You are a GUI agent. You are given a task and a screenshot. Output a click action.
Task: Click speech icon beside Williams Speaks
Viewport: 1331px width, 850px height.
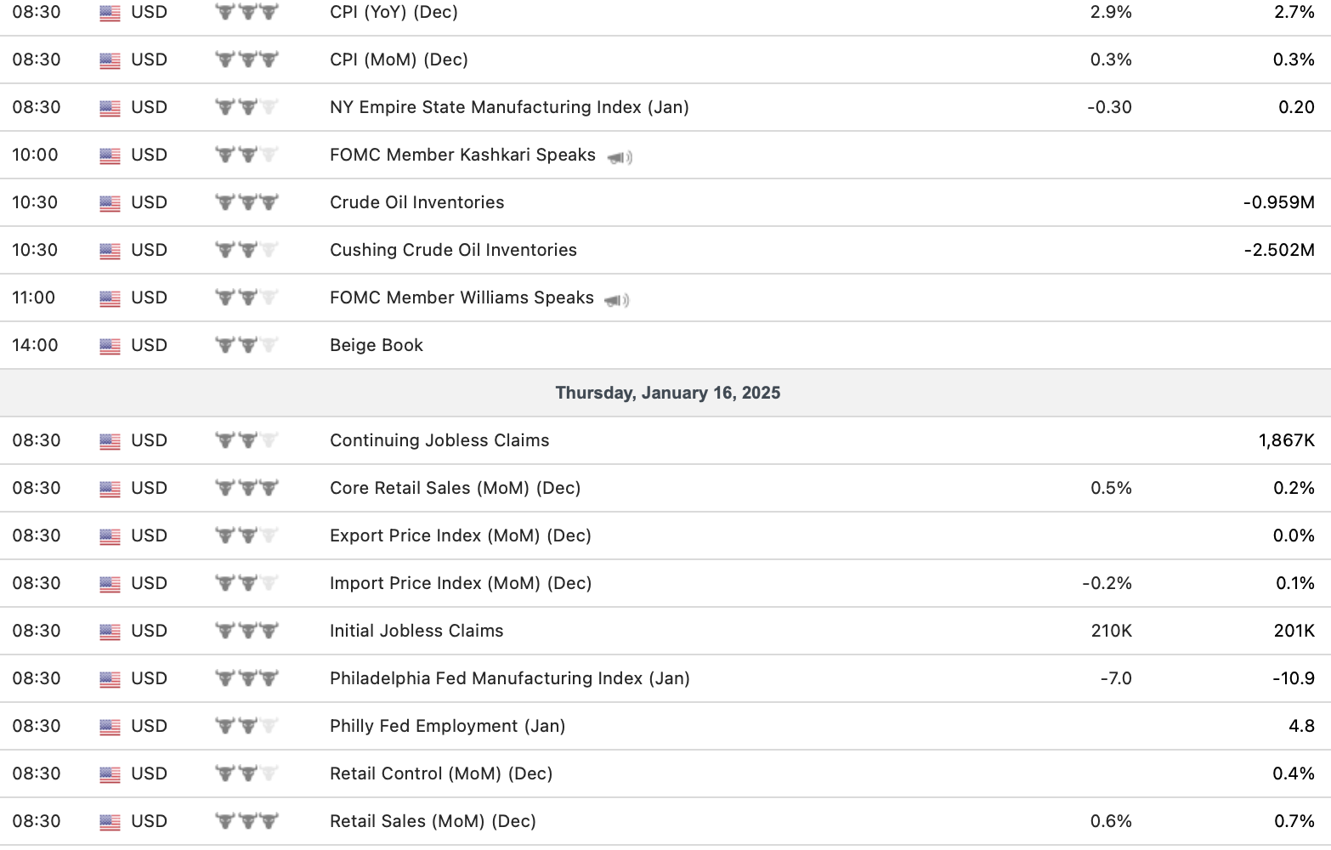coord(617,300)
